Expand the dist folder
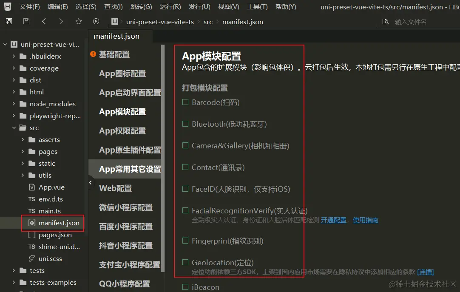460x292 pixels. pyautogui.click(x=14, y=80)
